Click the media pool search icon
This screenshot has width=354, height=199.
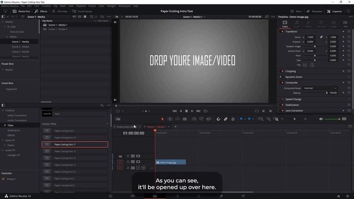[x=91, y=17]
